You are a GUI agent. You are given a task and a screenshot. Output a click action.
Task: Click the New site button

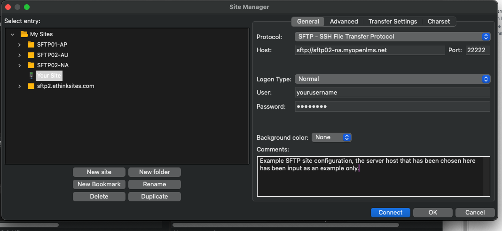pos(99,172)
